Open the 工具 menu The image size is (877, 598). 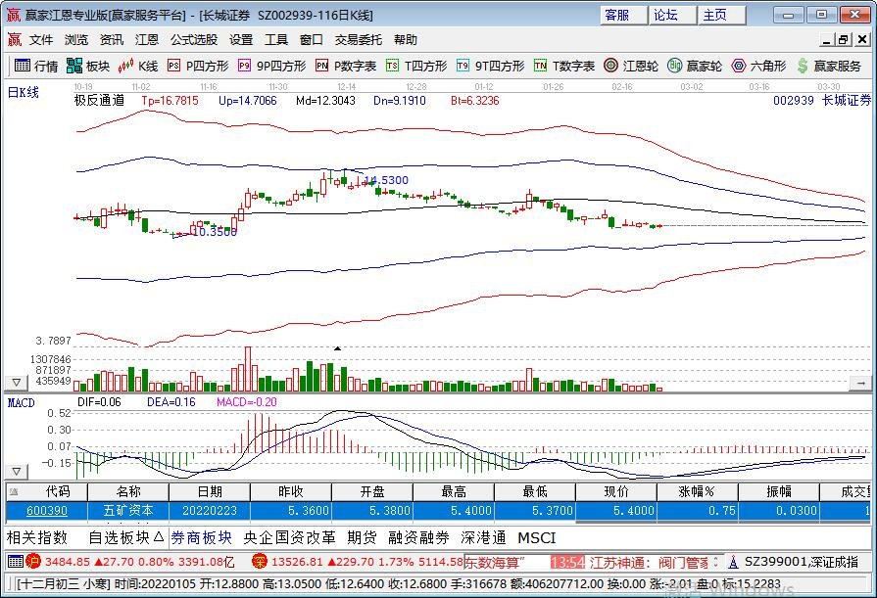[276, 40]
